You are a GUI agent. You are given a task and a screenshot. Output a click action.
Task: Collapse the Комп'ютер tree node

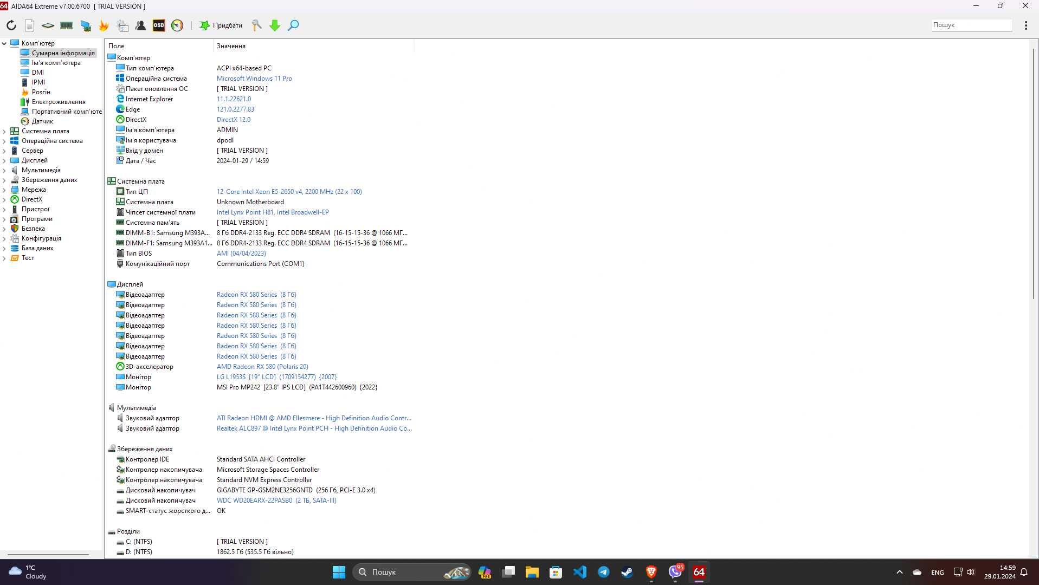tap(4, 43)
